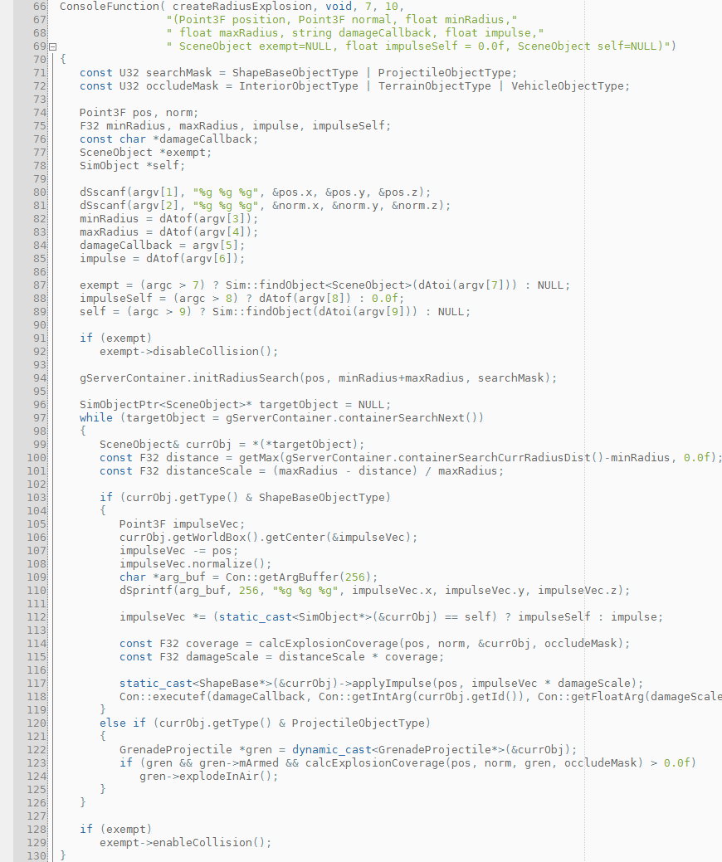Click 'ProjectileObjectType' on line 120
The width and height of the screenshot is (722, 862).
pos(358,723)
